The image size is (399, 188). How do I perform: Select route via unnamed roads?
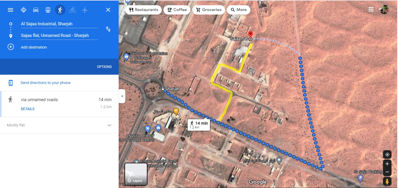click(x=59, y=104)
